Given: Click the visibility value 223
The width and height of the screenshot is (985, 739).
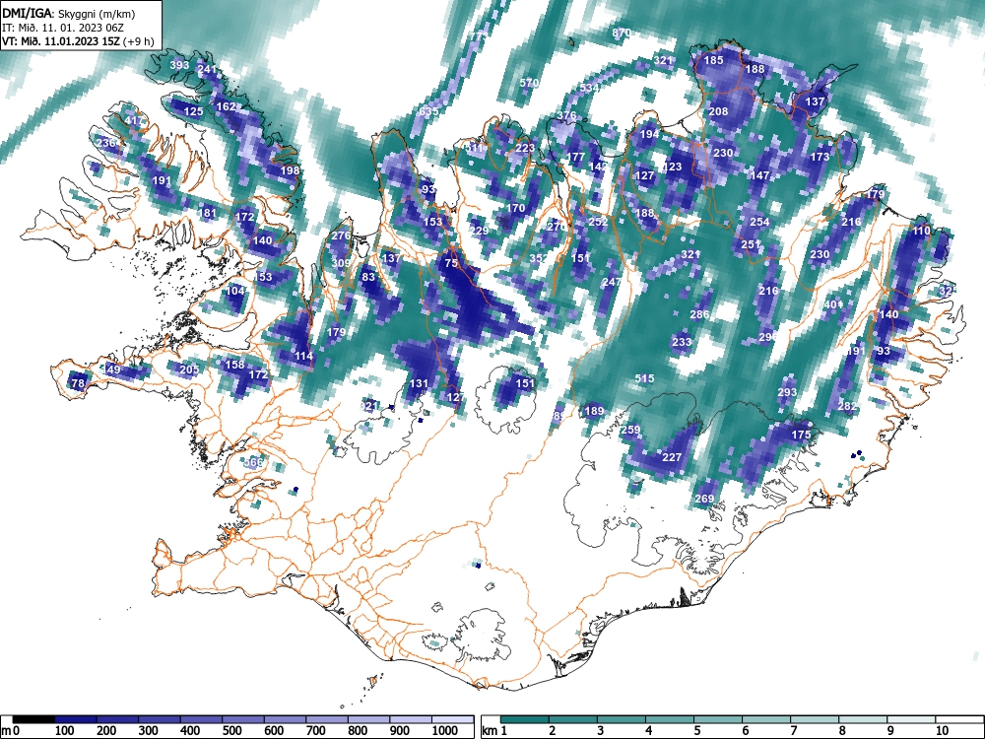Looking at the screenshot, I should [x=525, y=149].
